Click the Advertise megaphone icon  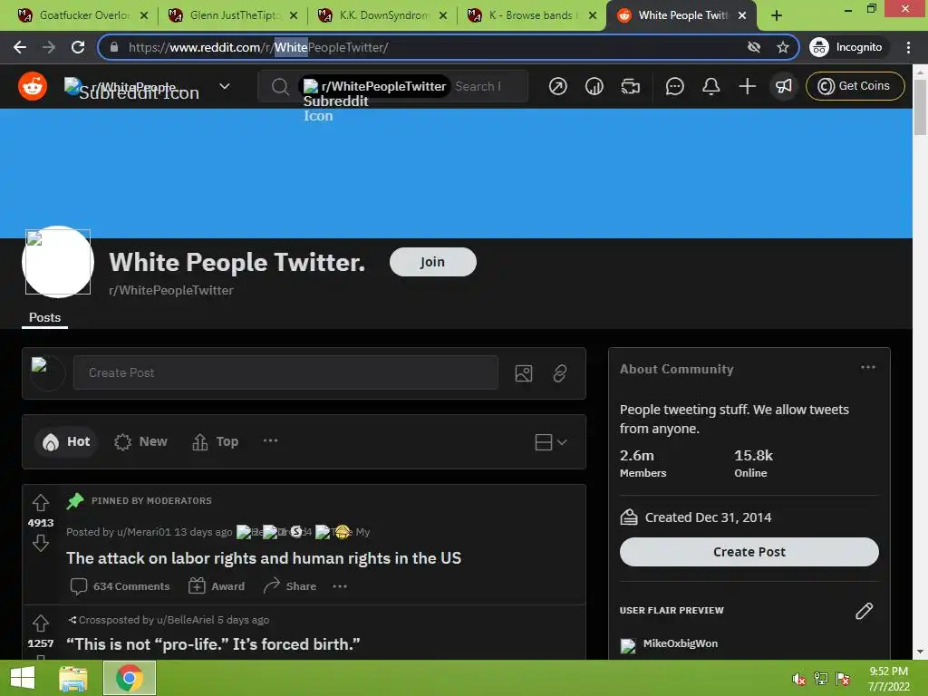[784, 86]
